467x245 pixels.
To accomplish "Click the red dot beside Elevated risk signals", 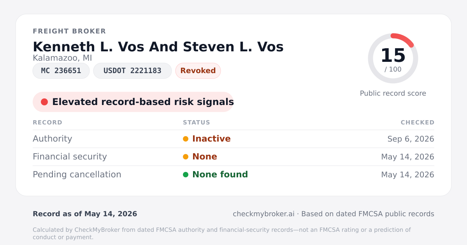I will [x=44, y=102].
